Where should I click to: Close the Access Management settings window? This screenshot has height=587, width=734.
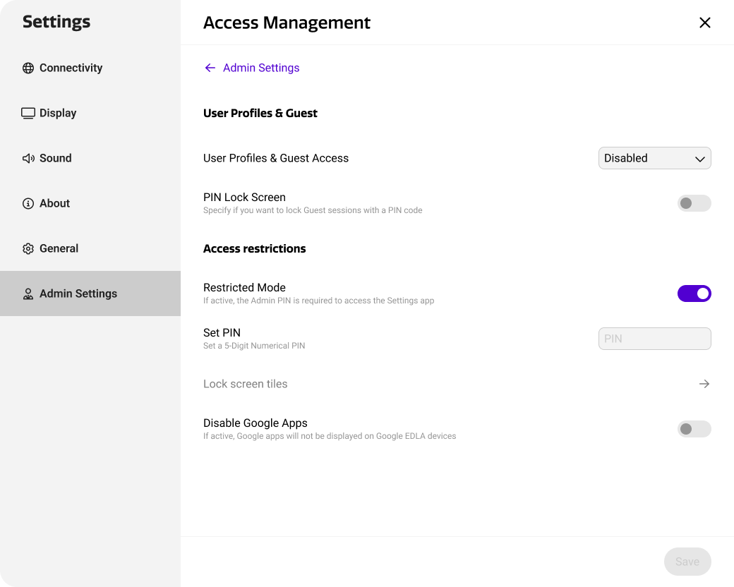(x=704, y=23)
